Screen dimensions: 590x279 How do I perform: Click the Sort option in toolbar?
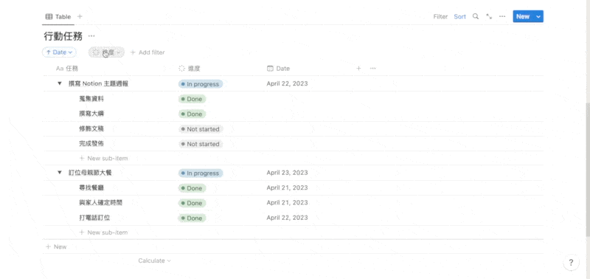pos(459,16)
